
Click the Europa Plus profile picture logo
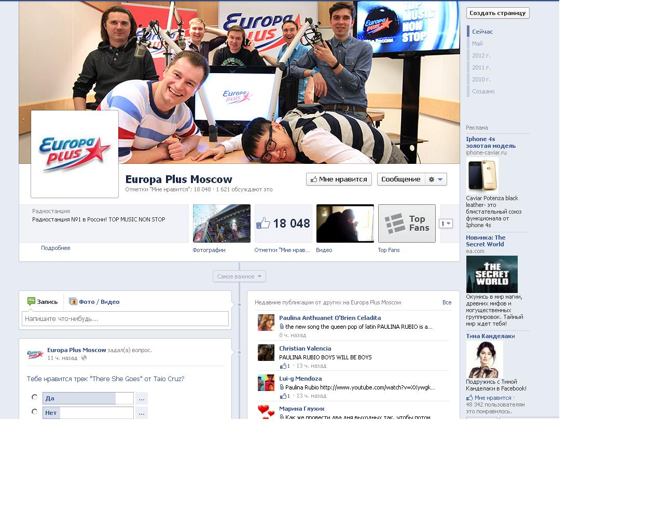[75, 154]
